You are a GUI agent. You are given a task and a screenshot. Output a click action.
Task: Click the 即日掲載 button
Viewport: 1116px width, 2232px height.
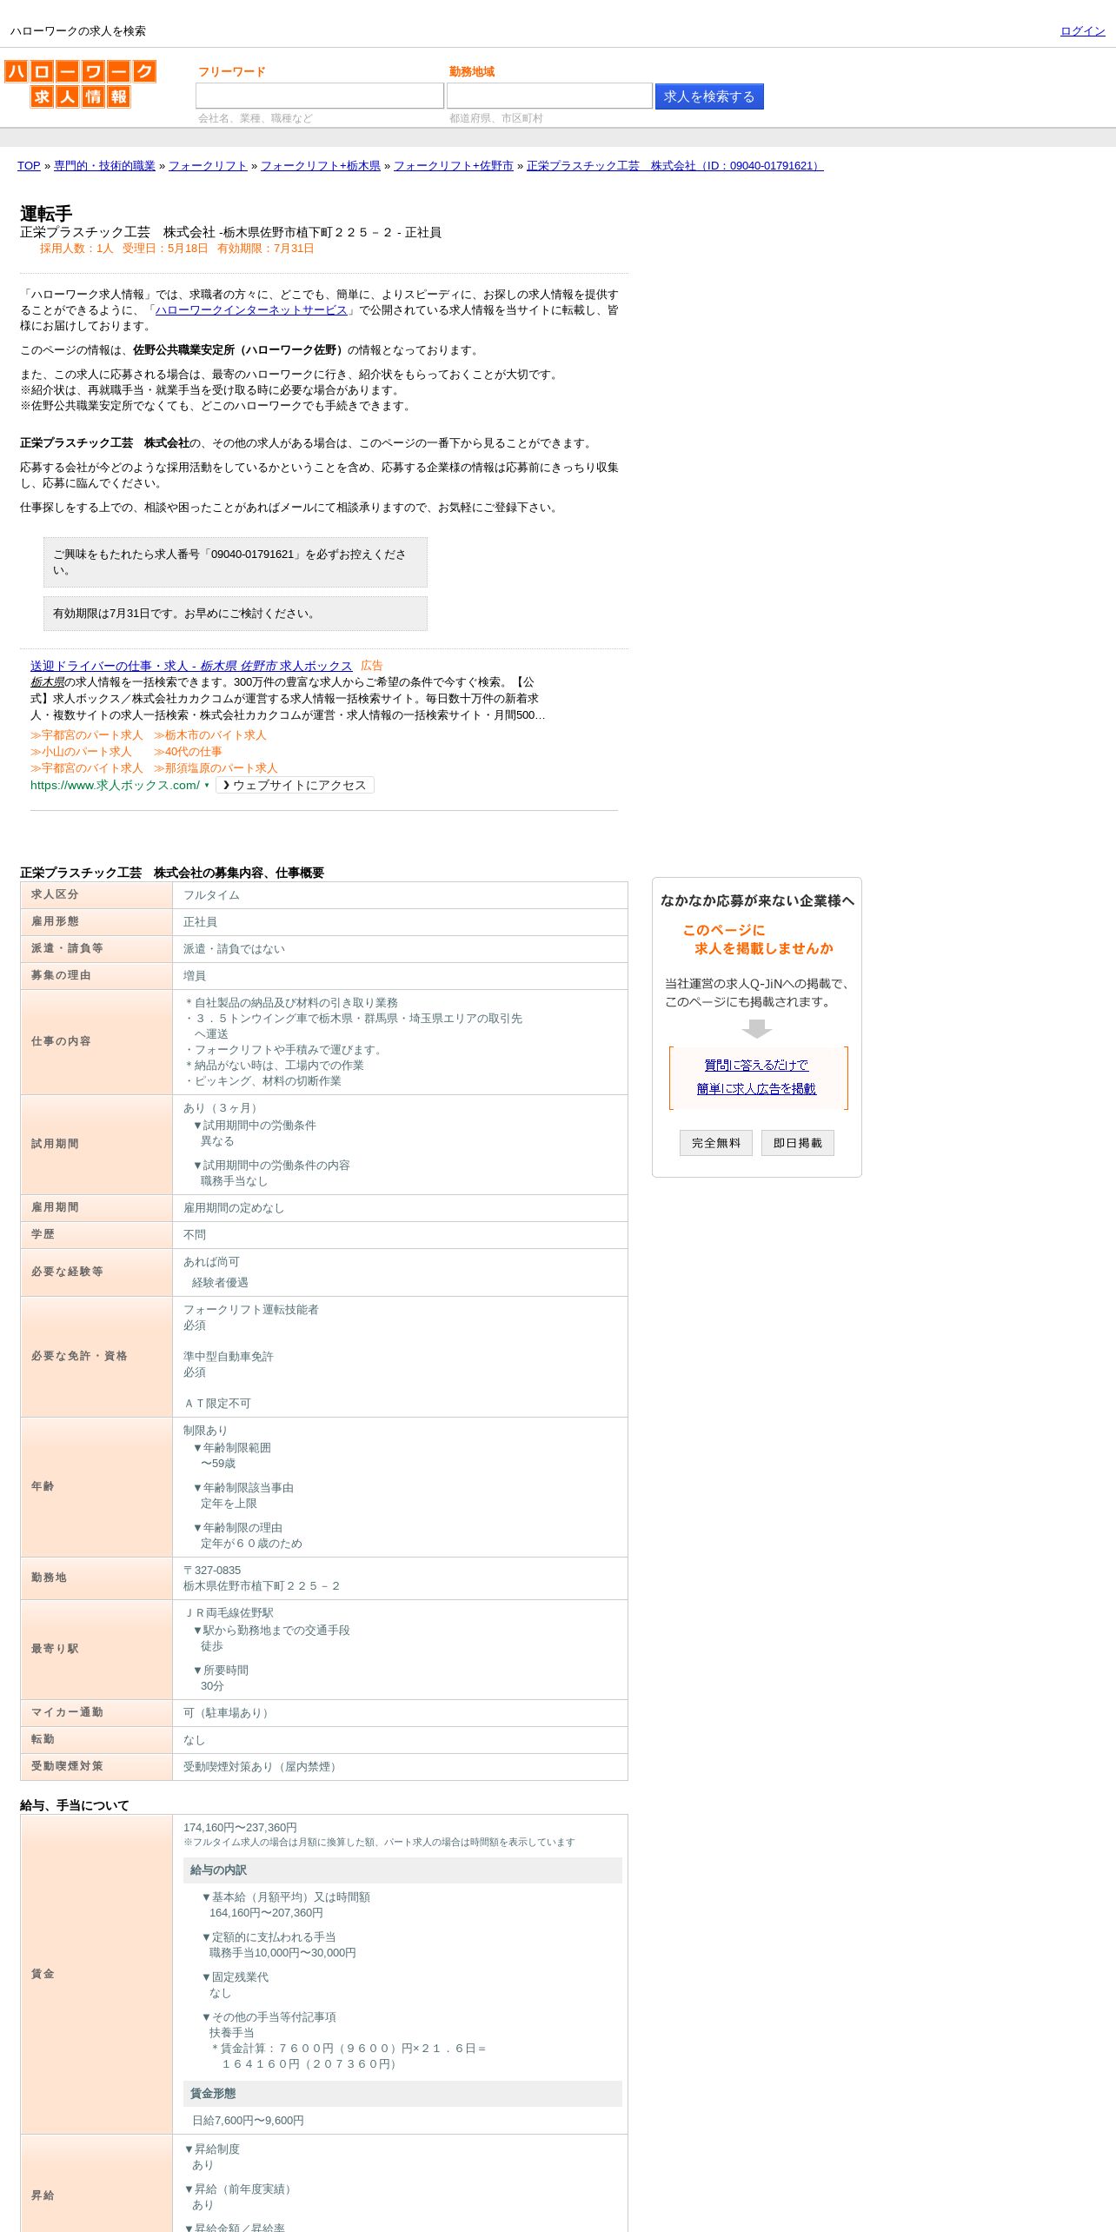[x=798, y=1143]
